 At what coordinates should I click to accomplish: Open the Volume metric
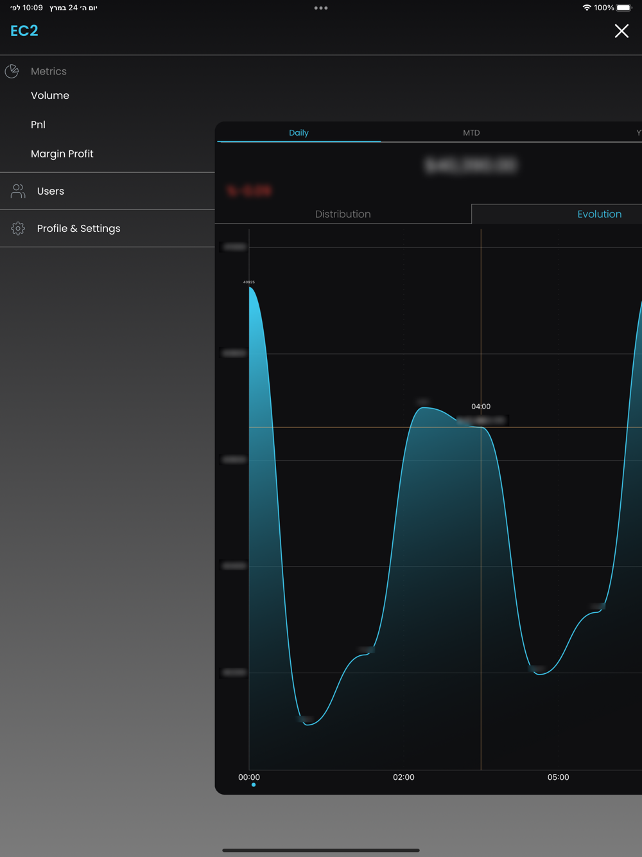tap(50, 96)
